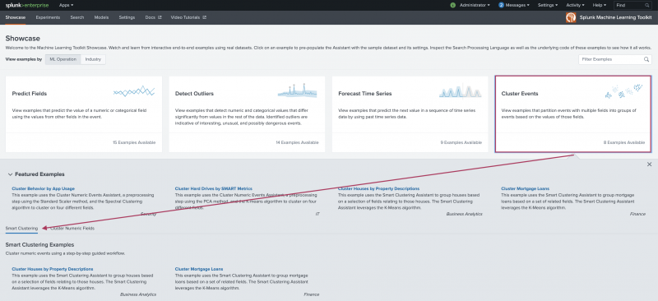Click the 14 Examples Available text
658x301 pixels.
pyautogui.click(x=297, y=143)
